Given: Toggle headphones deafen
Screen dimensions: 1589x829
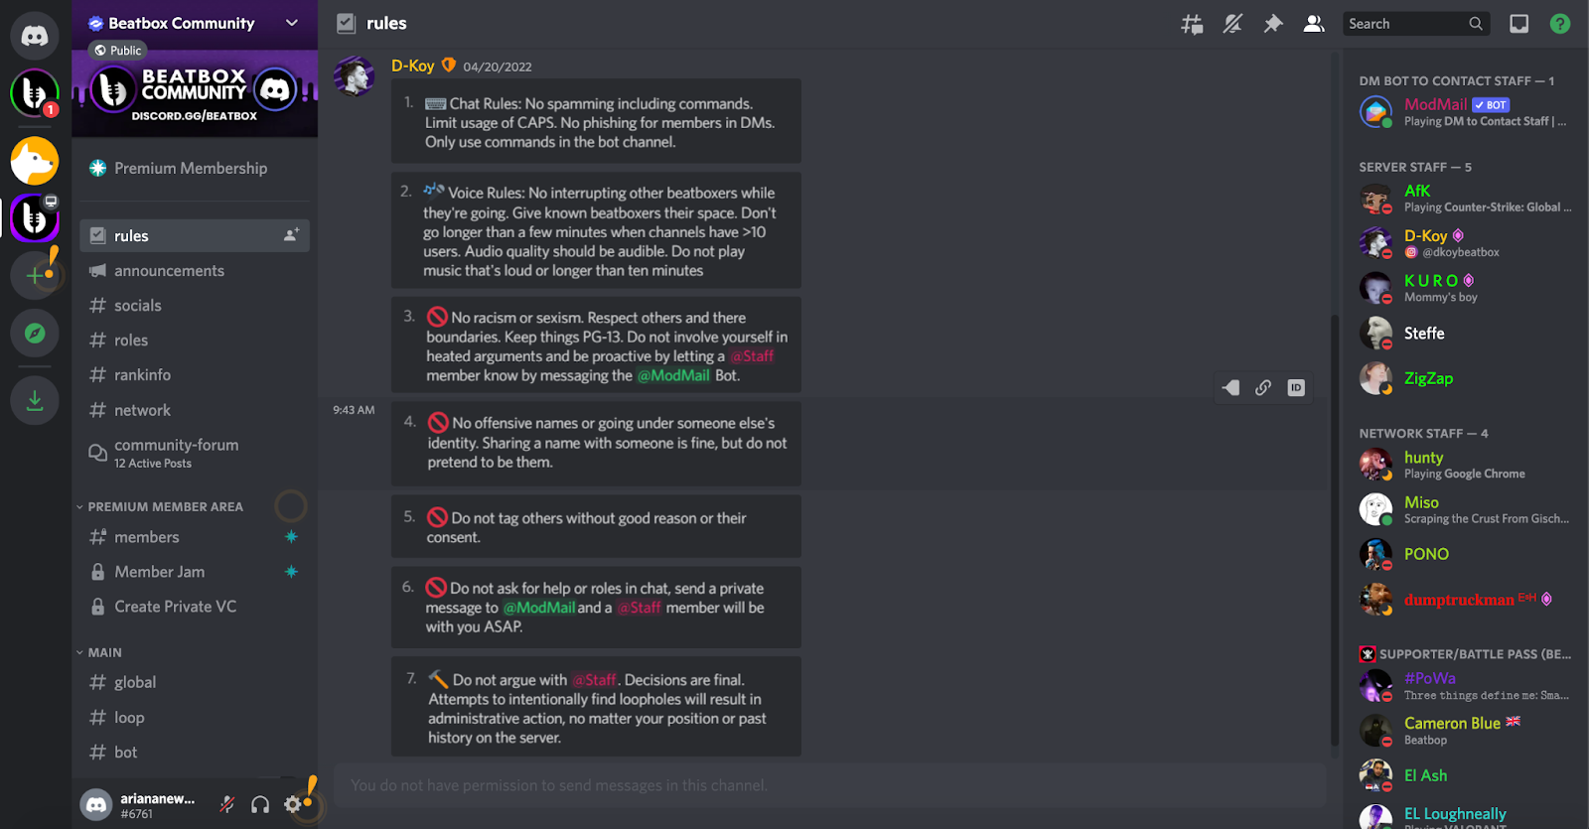Looking at the screenshot, I should [260, 804].
